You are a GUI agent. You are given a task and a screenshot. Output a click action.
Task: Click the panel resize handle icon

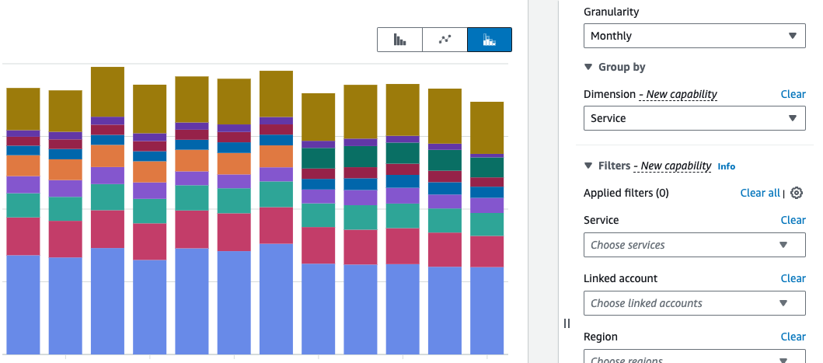(567, 323)
